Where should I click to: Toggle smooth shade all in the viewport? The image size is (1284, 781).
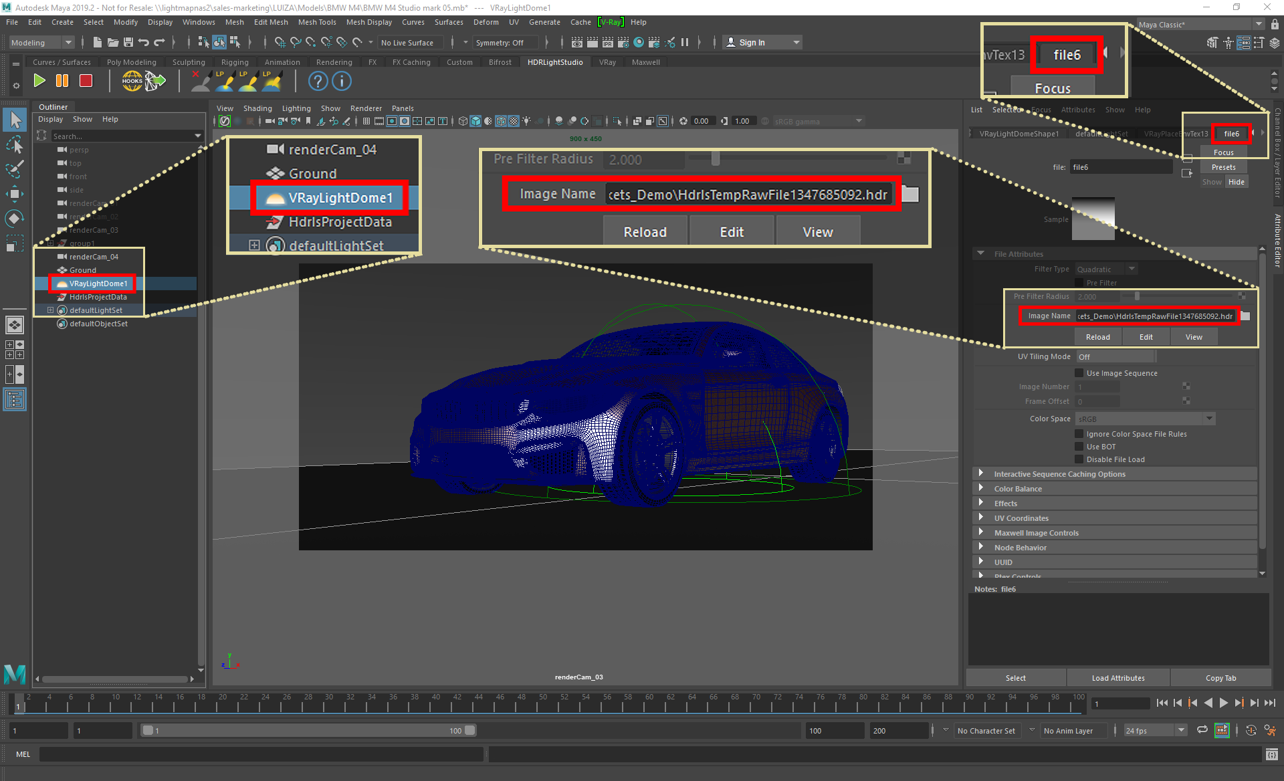pos(475,121)
